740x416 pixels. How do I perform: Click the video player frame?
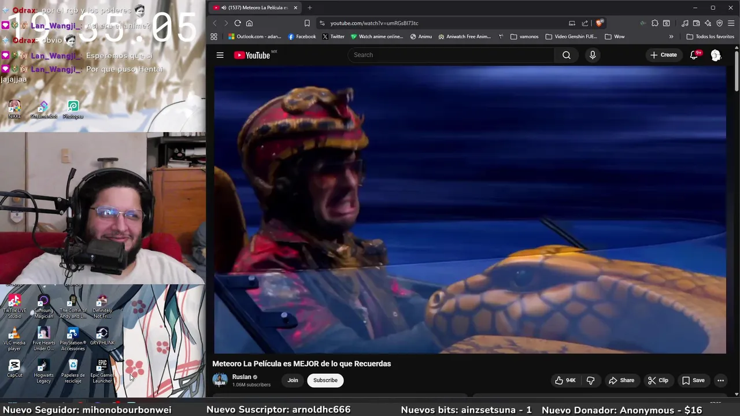pos(469,209)
